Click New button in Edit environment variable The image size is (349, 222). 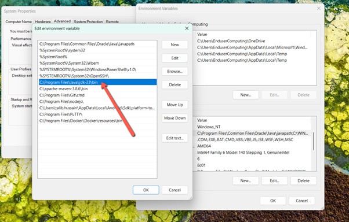click(174, 45)
